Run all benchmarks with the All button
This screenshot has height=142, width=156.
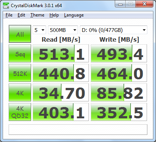pyautogui.click(x=20, y=34)
